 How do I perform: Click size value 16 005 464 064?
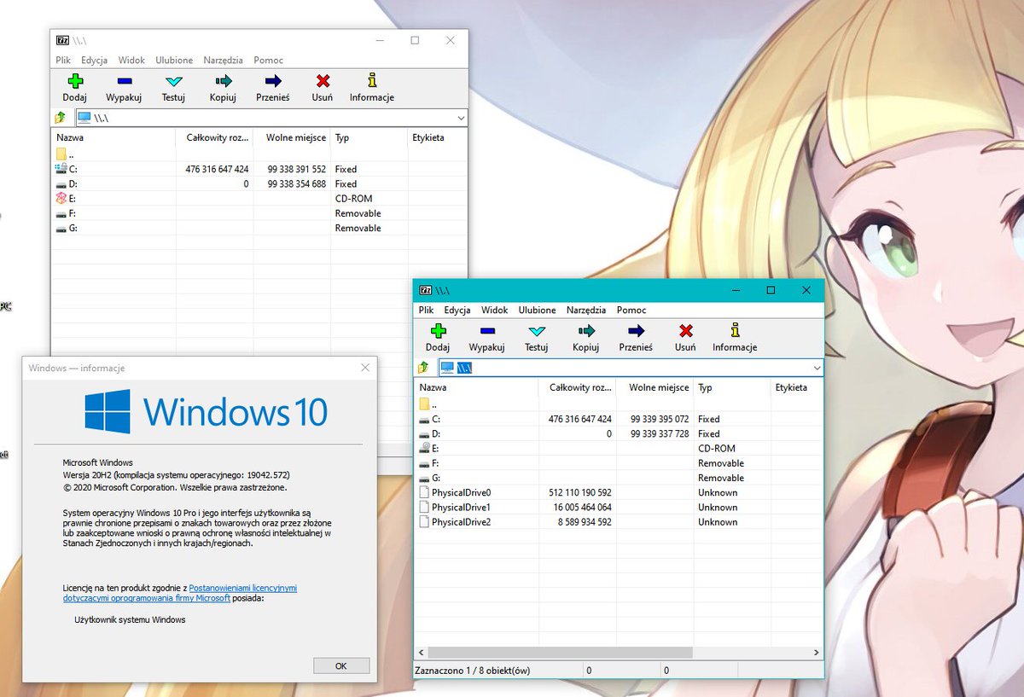pos(582,507)
